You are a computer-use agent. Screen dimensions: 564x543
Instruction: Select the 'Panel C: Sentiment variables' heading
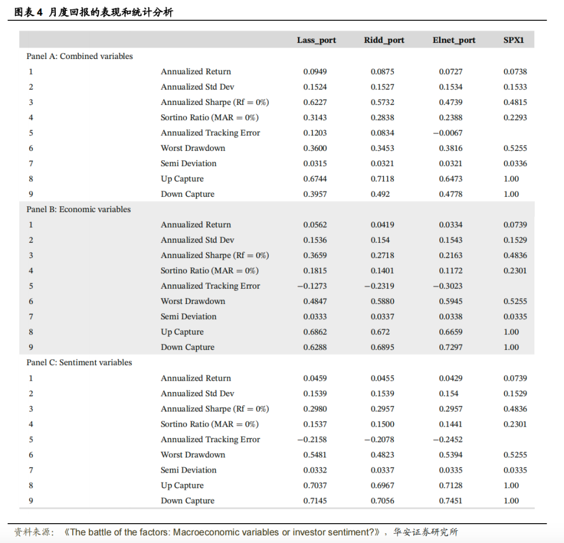tap(79, 362)
